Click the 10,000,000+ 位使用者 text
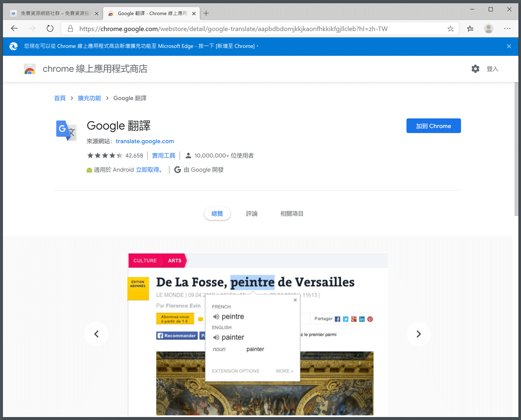The image size is (521, 420). [x=224, y=155]
